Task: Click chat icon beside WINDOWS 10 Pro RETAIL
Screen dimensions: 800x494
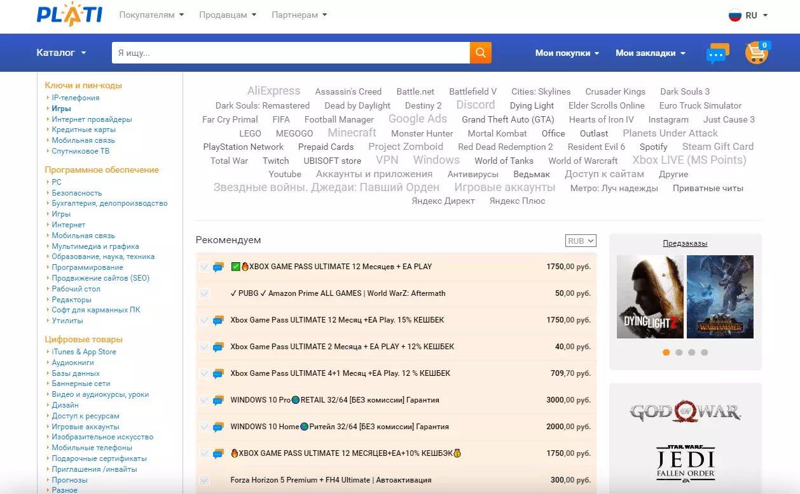Action: [x=218, y=401]
